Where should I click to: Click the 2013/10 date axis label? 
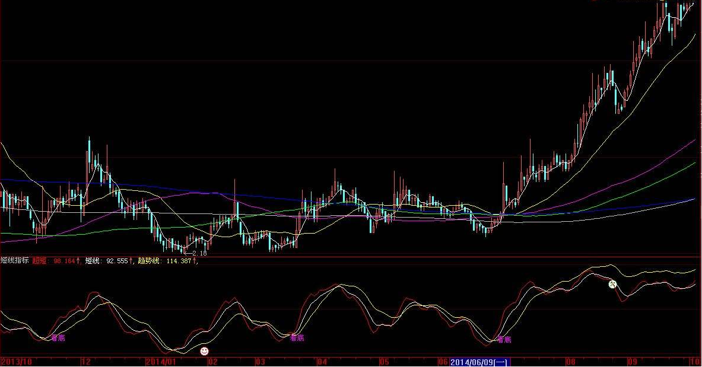(x=17, y=362)
